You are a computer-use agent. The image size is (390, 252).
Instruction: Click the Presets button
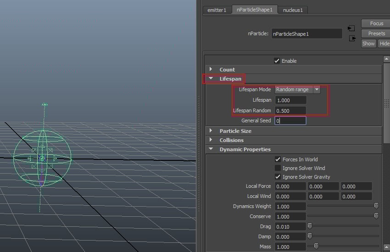coord(377,33)
